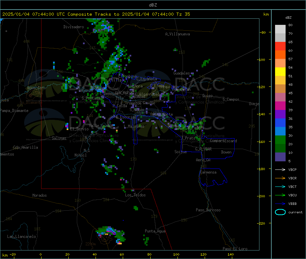Click the -140 tick on the vertical axis
The width and height of the screenshot is (306, 259).
click(262, 114)
